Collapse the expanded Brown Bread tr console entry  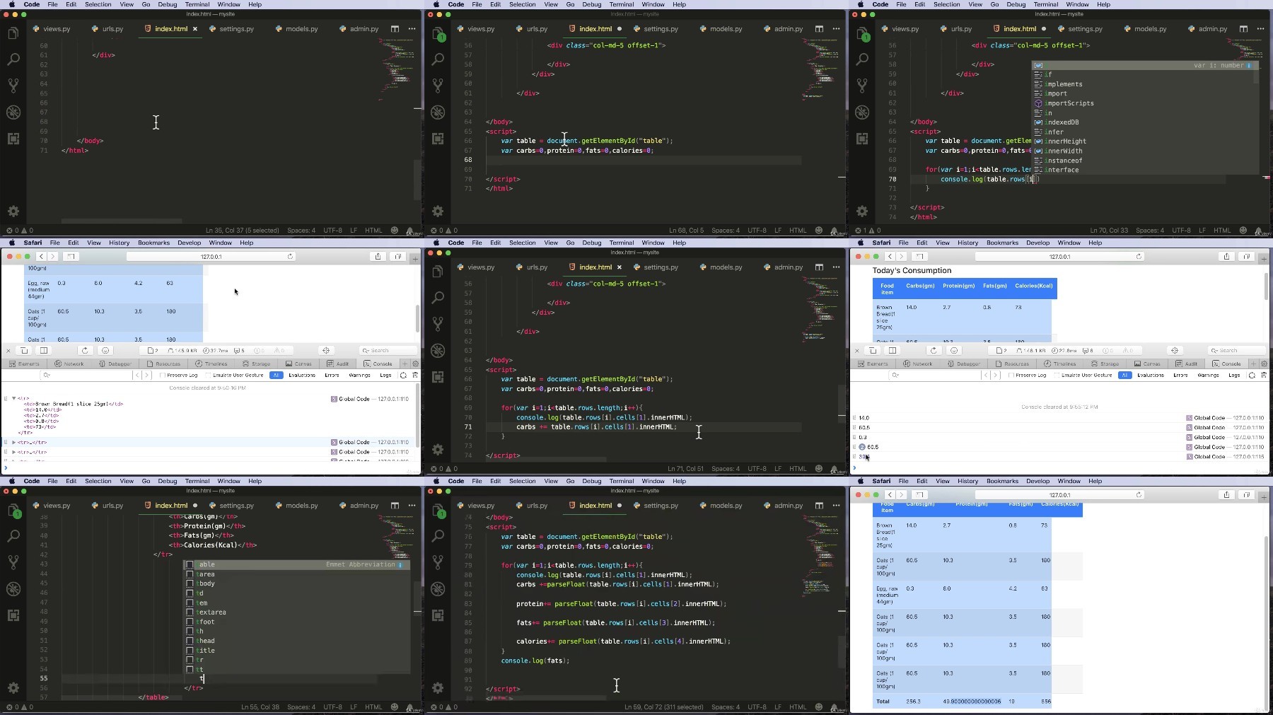pyautogui.click(x=13, y=398)
